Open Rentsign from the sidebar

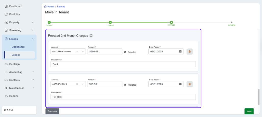(14, 64)
